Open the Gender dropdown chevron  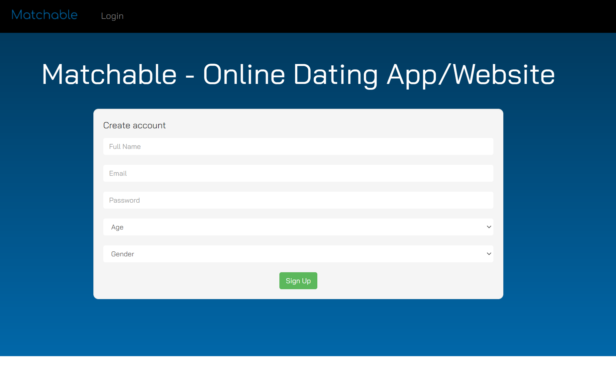pos(488,254)
